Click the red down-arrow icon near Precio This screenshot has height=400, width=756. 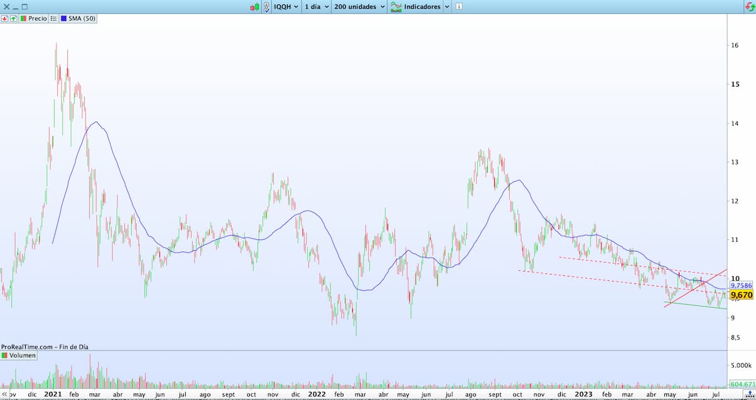point(6,19)
